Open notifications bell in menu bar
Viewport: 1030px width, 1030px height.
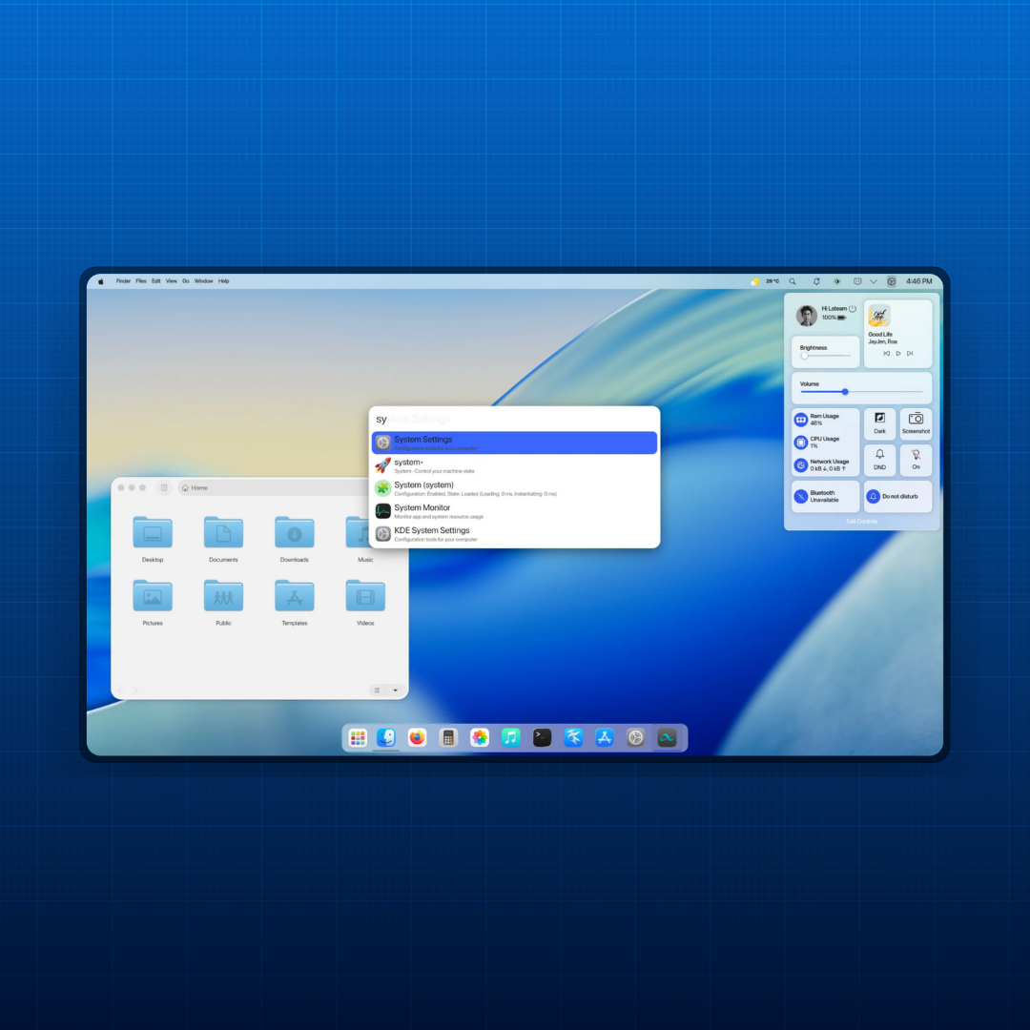[x=815, y=281]
